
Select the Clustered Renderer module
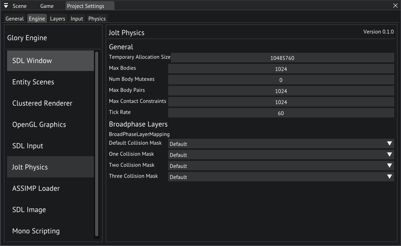[x=50, y=103]
